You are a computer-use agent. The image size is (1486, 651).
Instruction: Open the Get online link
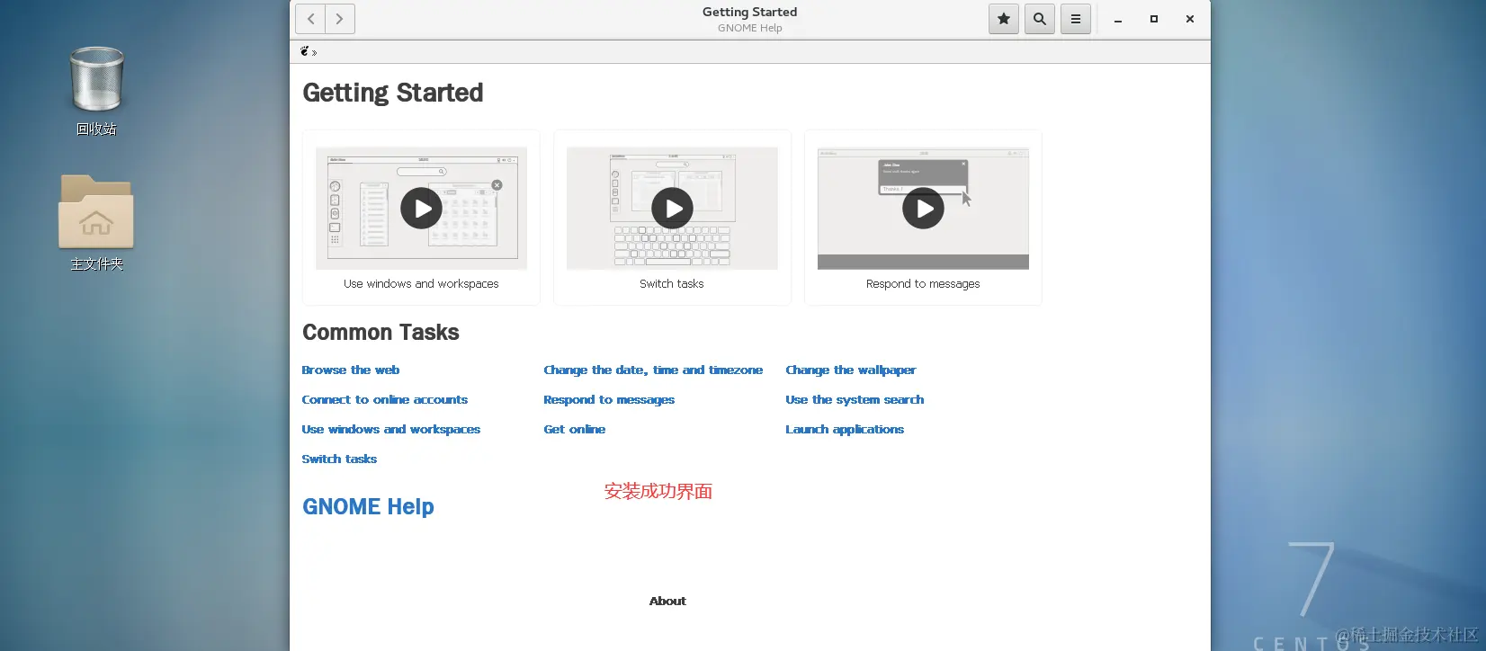tap(575, 429)
